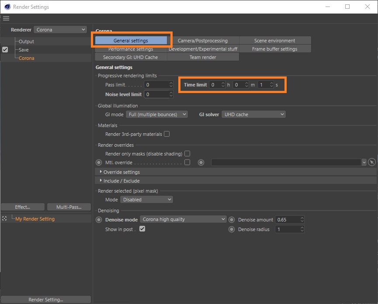Screen dimensions: 378x304
Task: Open the Team render tab
Action: (x=203, y=57)
